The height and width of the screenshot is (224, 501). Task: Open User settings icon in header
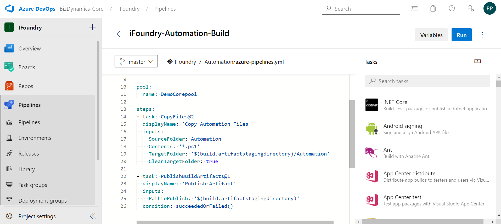pos(471,8)
